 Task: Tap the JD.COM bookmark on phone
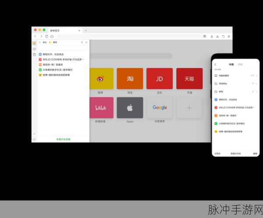tap(236, 107)
